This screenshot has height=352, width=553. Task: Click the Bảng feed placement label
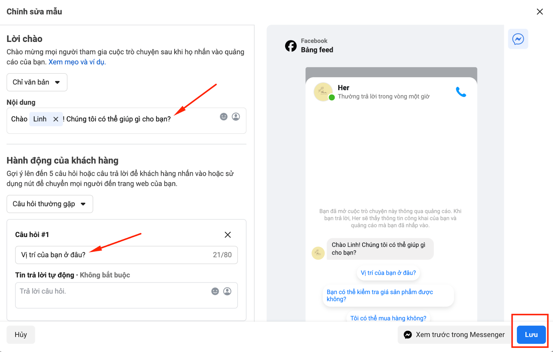(317, 50)
